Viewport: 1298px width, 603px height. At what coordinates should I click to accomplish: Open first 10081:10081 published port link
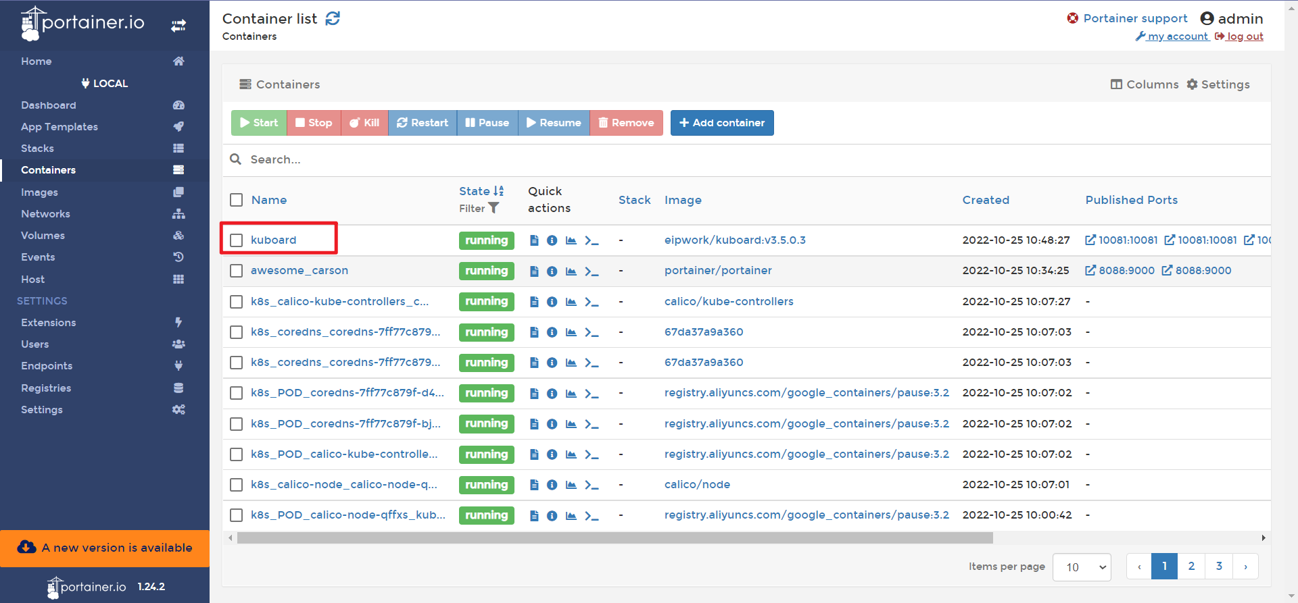tap(1121, 240)
